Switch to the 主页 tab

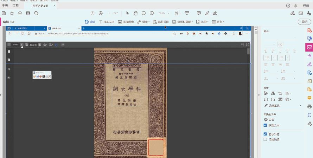coord(5,6)
